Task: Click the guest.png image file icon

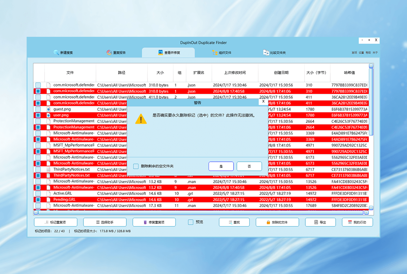Action: [48, 109]
